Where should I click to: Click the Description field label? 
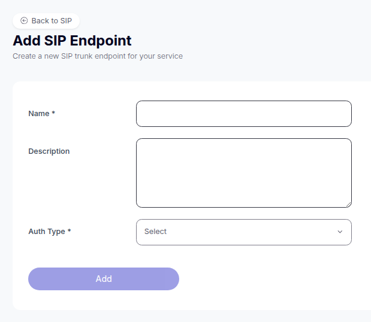point(49,151)
